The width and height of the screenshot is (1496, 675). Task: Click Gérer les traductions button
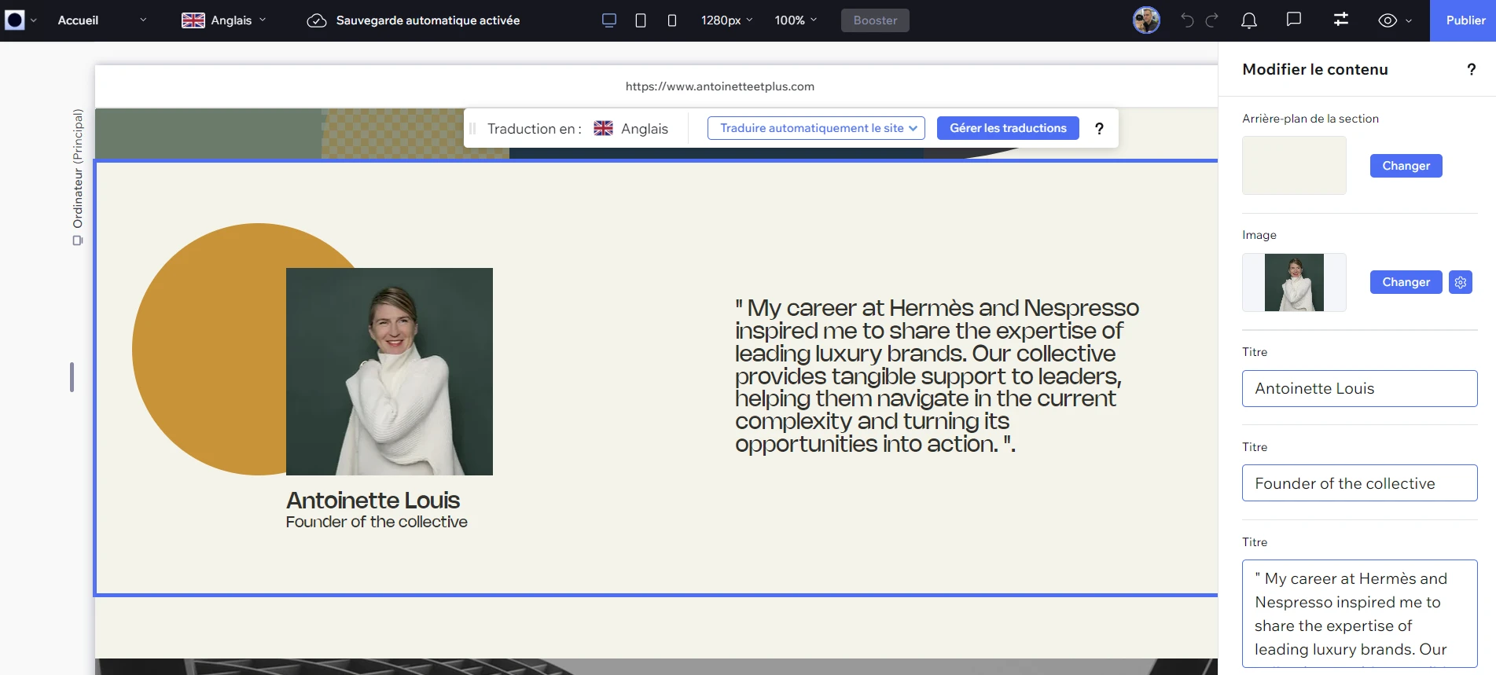click(1008, 128)
